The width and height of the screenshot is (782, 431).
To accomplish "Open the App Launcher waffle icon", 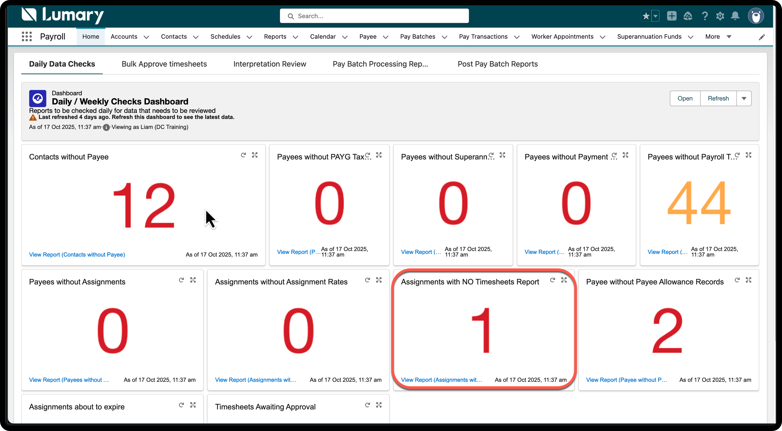I will pos(27,37).
